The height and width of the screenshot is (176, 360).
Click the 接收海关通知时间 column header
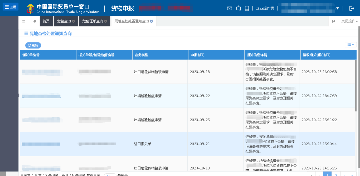pos(328,55)
